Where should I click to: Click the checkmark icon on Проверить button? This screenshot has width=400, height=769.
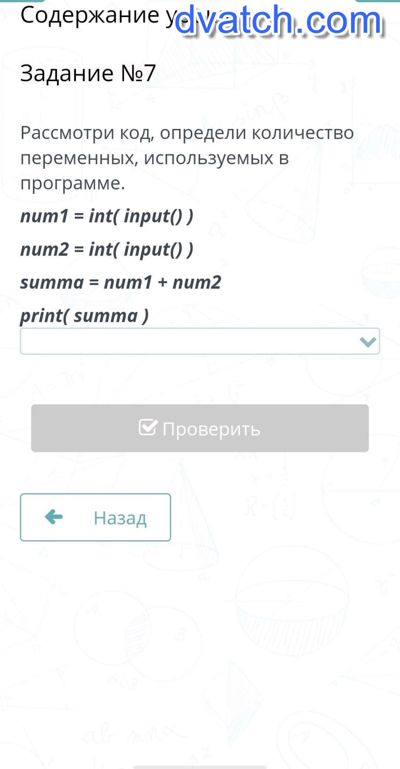pyautogui.click(x=148, y=428)
